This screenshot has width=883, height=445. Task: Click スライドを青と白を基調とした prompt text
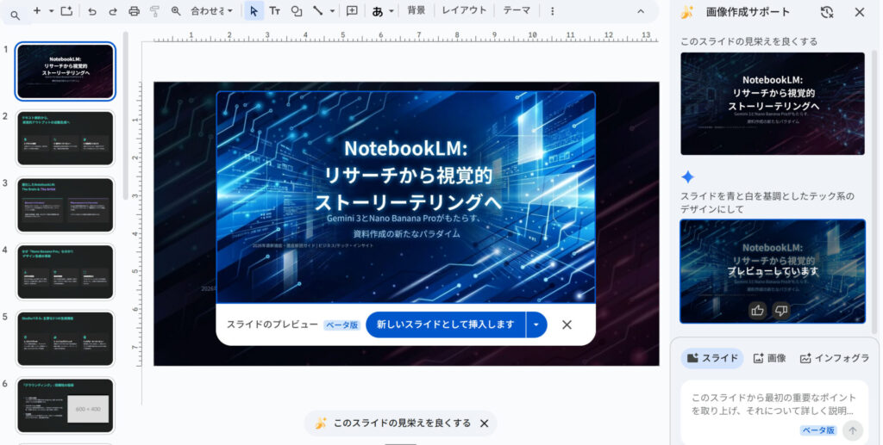[x=767, y=202]
